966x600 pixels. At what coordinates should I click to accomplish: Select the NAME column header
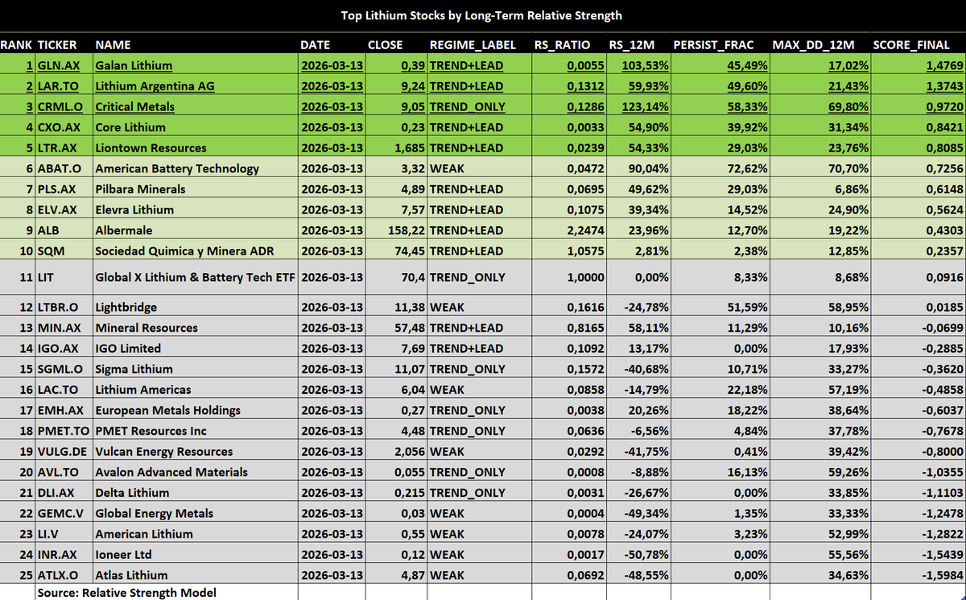pyautogui.click(x=113, y=45)
